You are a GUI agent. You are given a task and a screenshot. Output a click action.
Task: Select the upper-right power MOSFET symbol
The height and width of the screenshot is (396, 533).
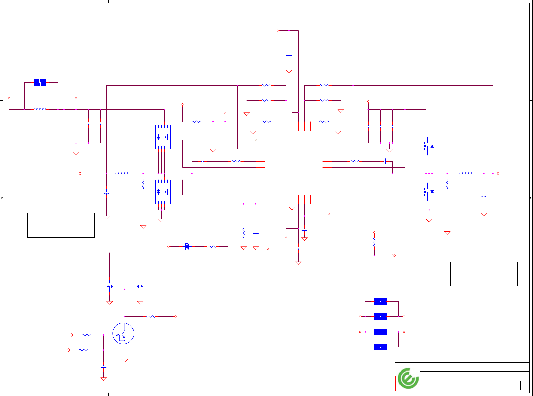pos(428,146)
